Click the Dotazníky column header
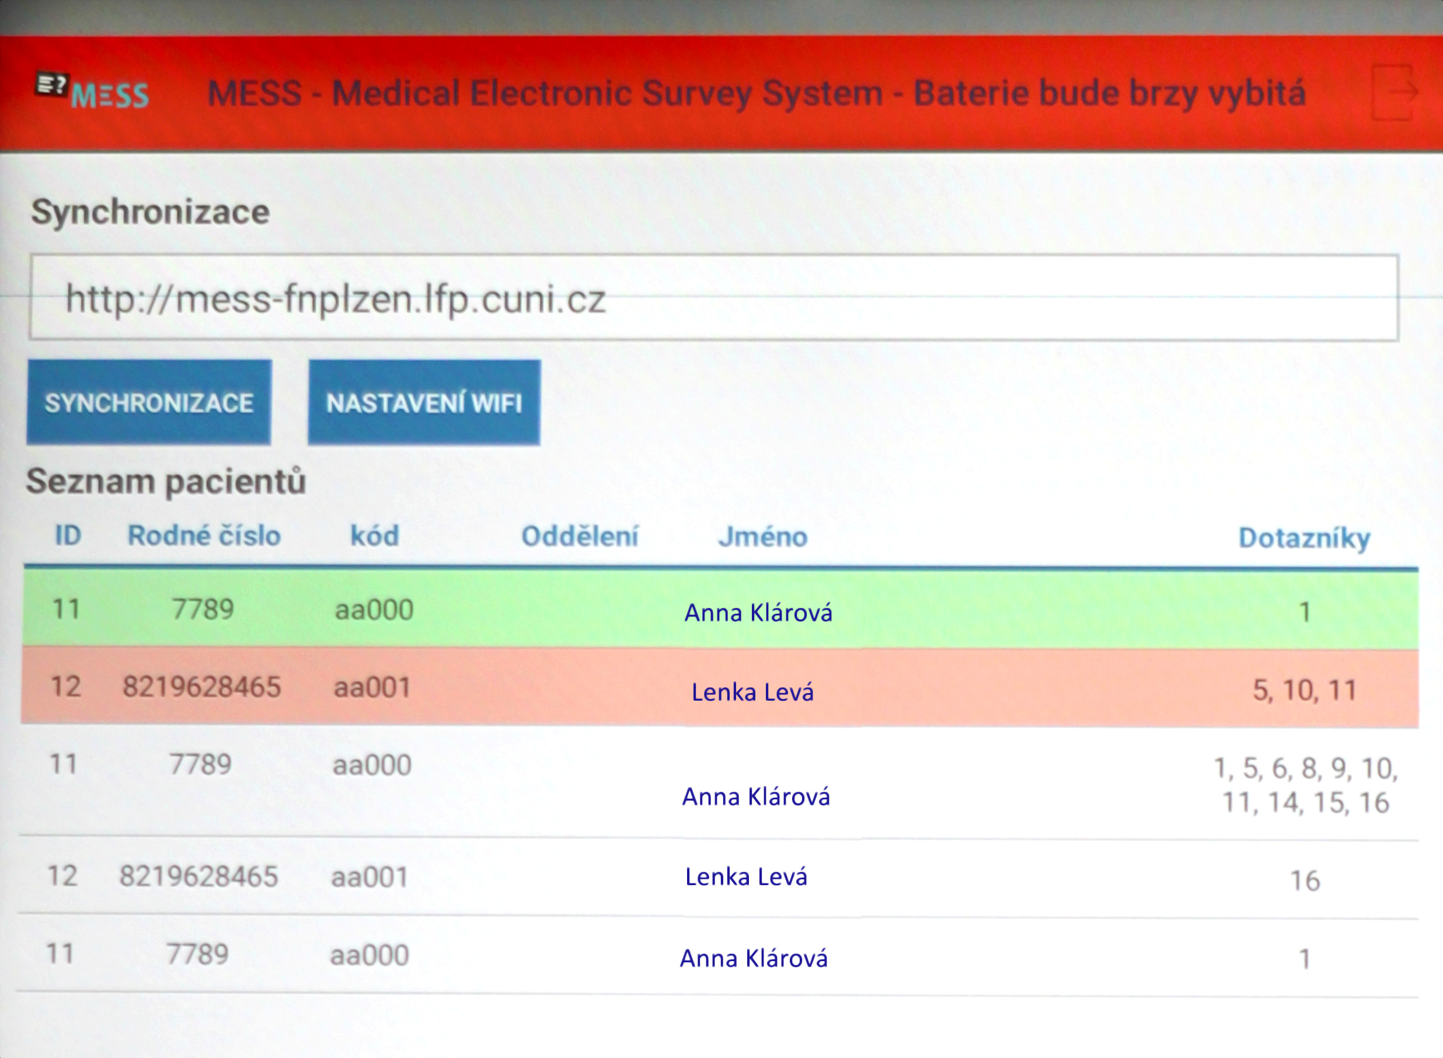Image resolution: width=1443 pixels, height=1058 pixels. point(1304,538)
